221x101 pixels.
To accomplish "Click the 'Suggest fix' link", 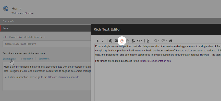I will 27,59.
